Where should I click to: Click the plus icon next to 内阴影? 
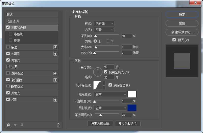[55, 54]
